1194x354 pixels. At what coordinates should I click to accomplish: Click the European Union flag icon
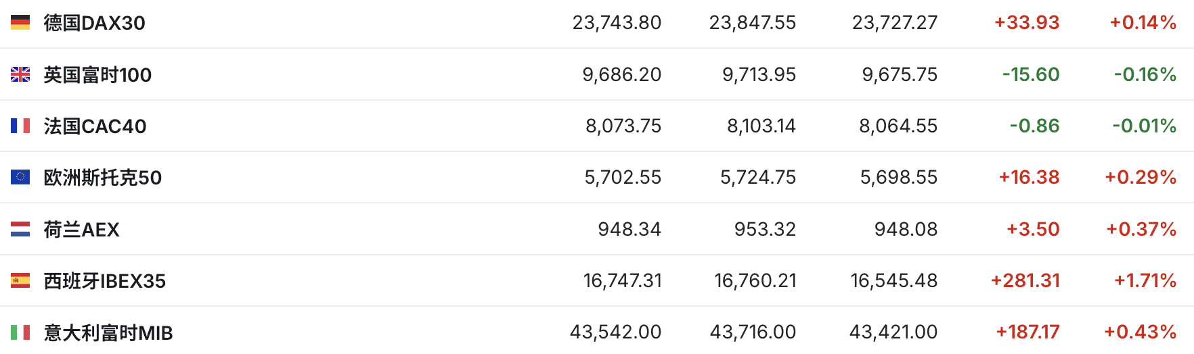[x=20, y=177]
